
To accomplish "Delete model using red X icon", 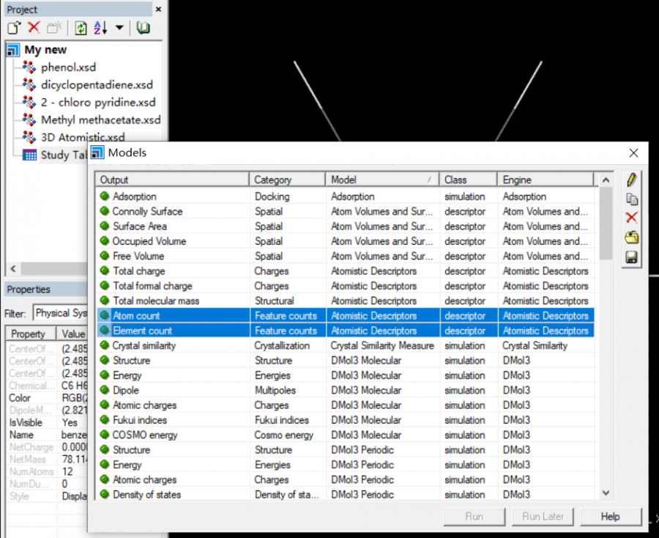I will point(632,218).
